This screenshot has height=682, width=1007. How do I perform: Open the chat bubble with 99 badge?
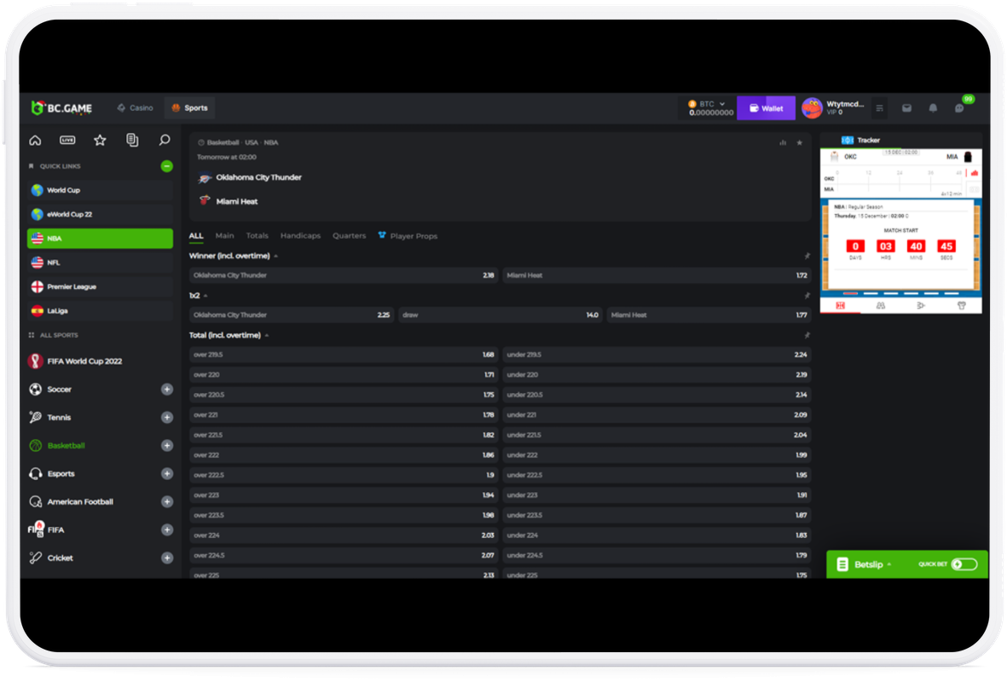pyautogui.click(x=959, y=108)
